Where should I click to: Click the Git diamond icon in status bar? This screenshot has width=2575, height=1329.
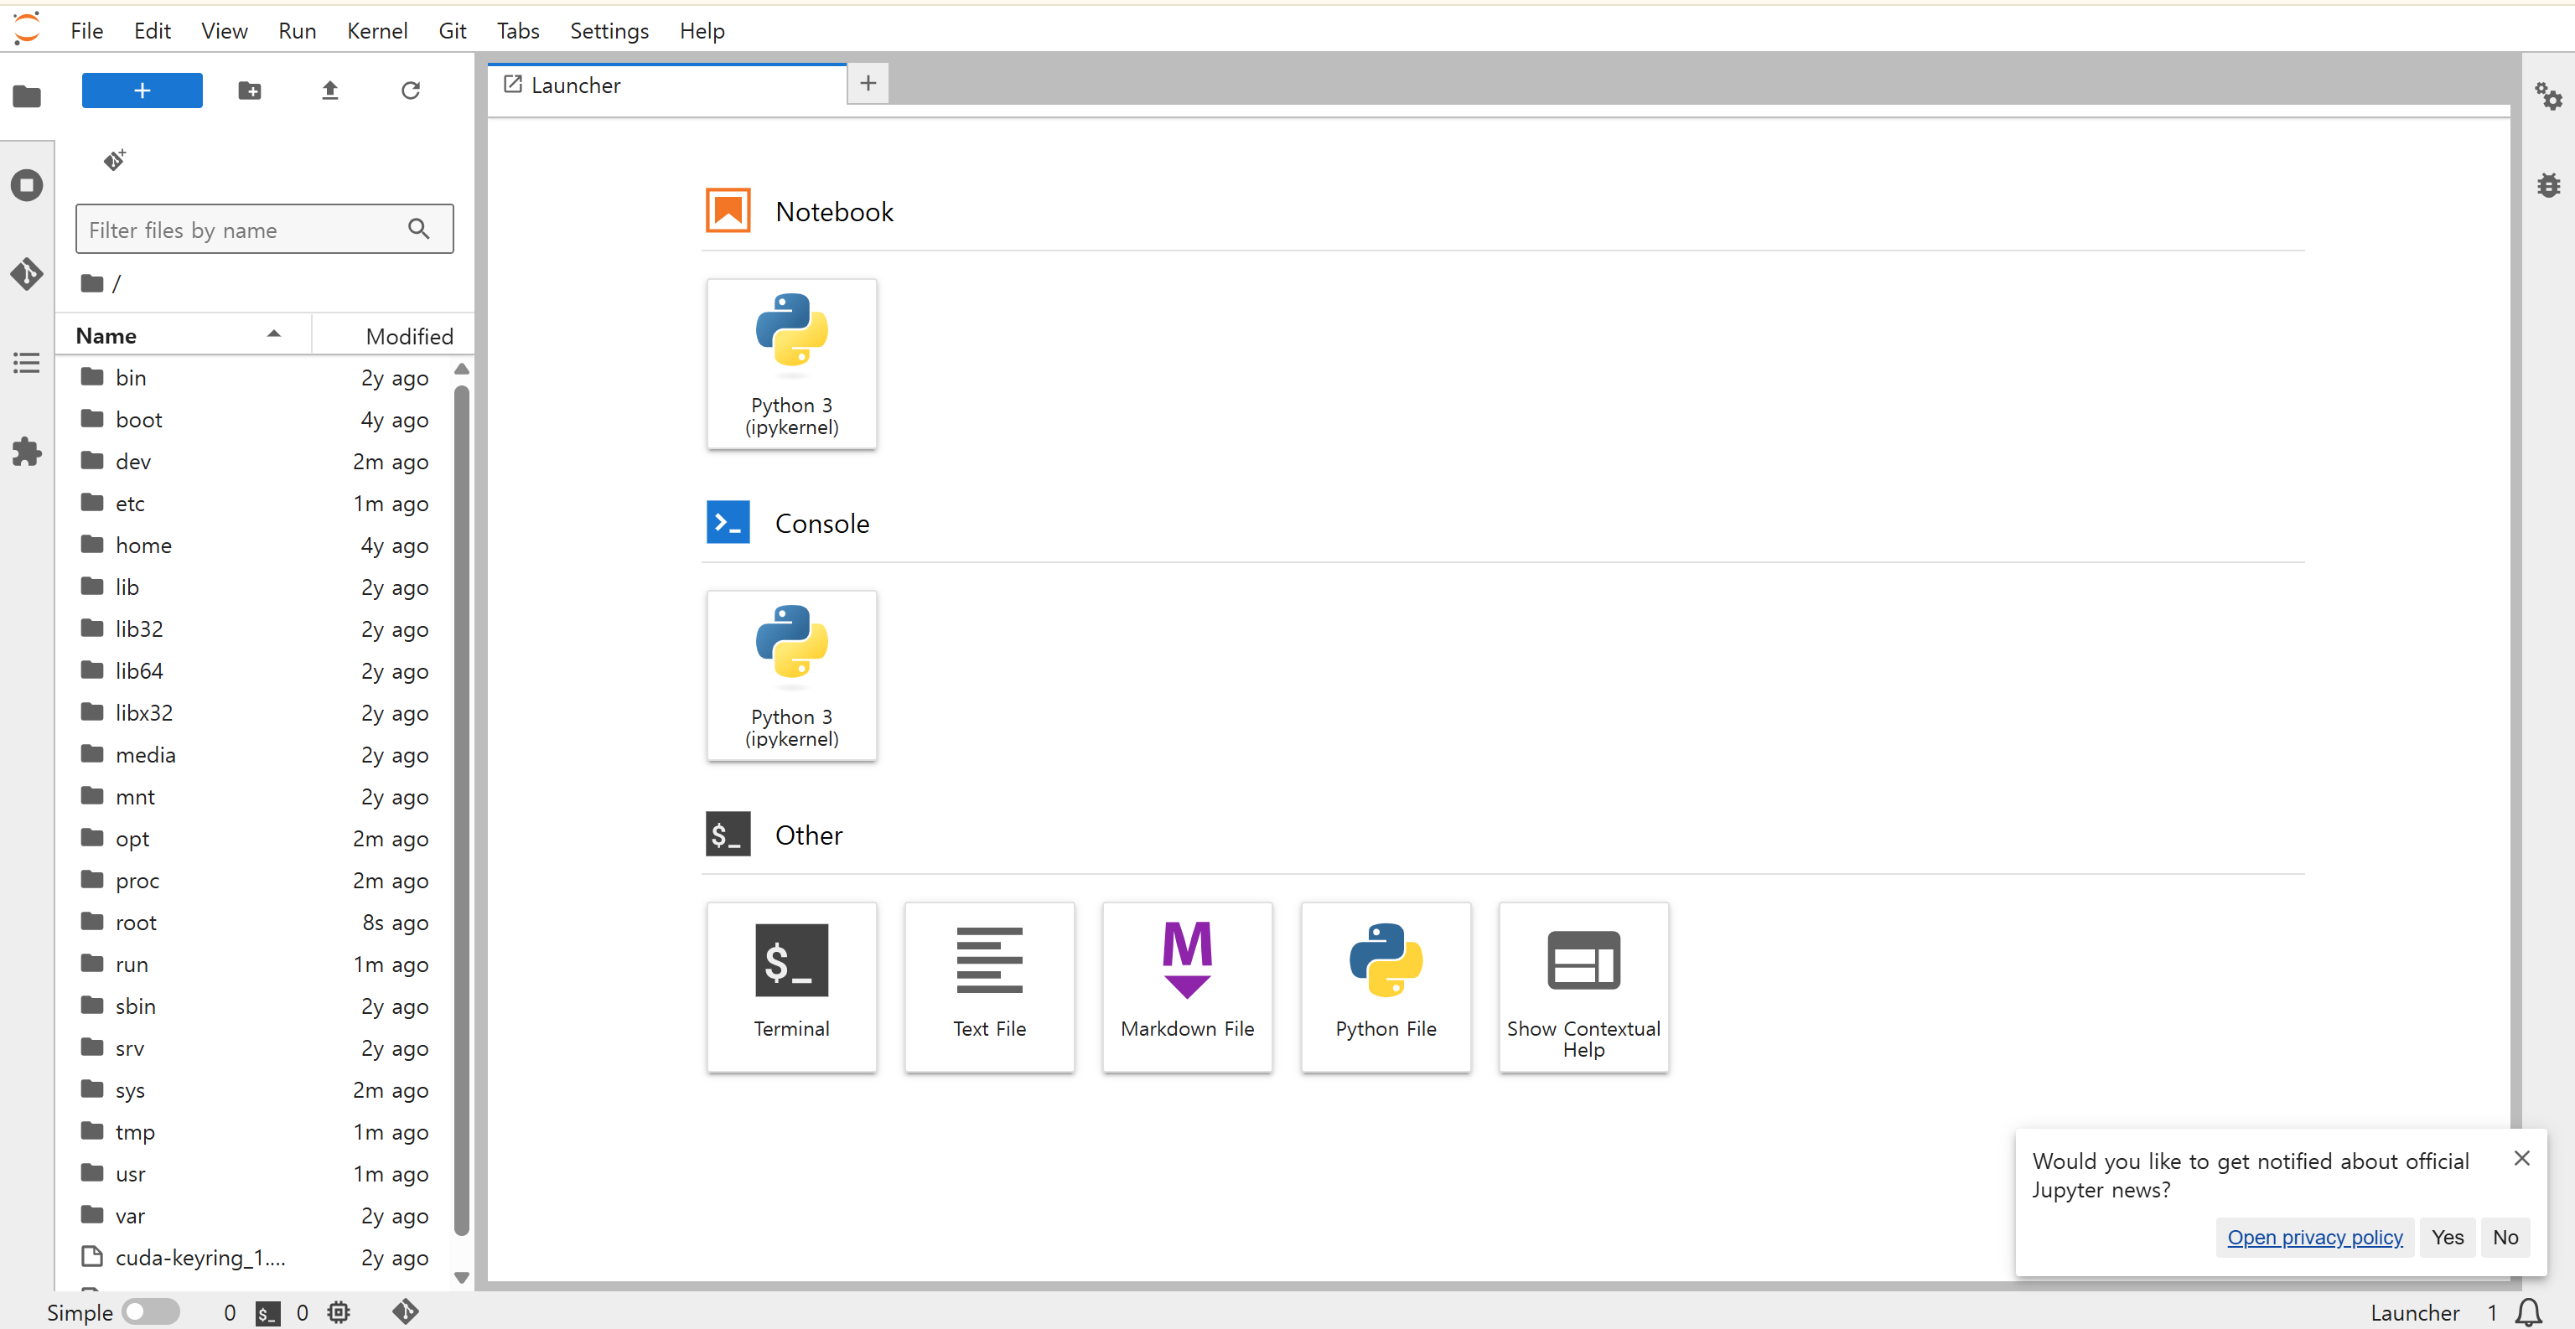(405, 1312)
